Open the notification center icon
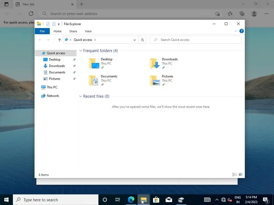 pos(265,200)
